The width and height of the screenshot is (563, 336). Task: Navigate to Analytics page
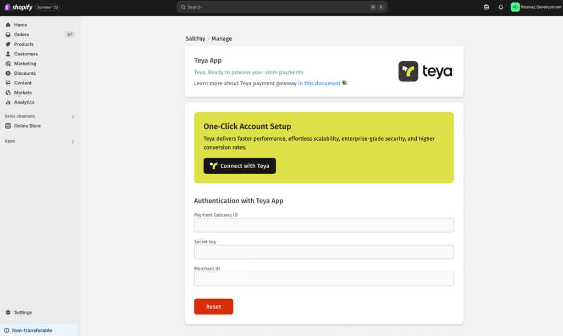pos(24,102)
